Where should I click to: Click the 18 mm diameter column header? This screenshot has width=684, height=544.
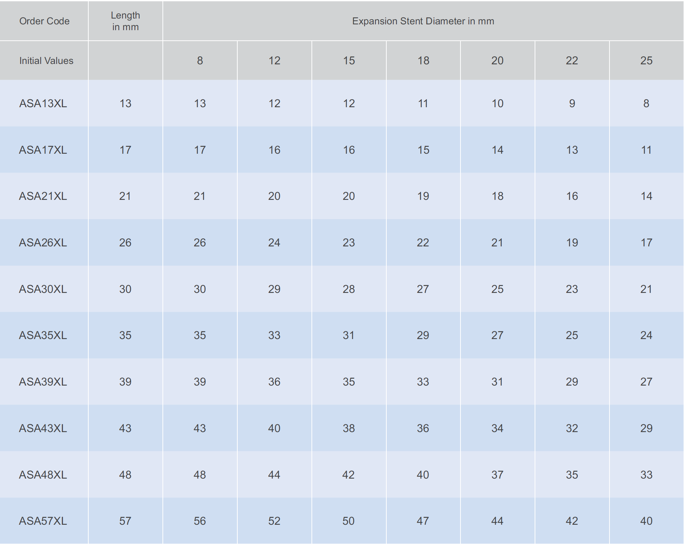pos(423,61)
